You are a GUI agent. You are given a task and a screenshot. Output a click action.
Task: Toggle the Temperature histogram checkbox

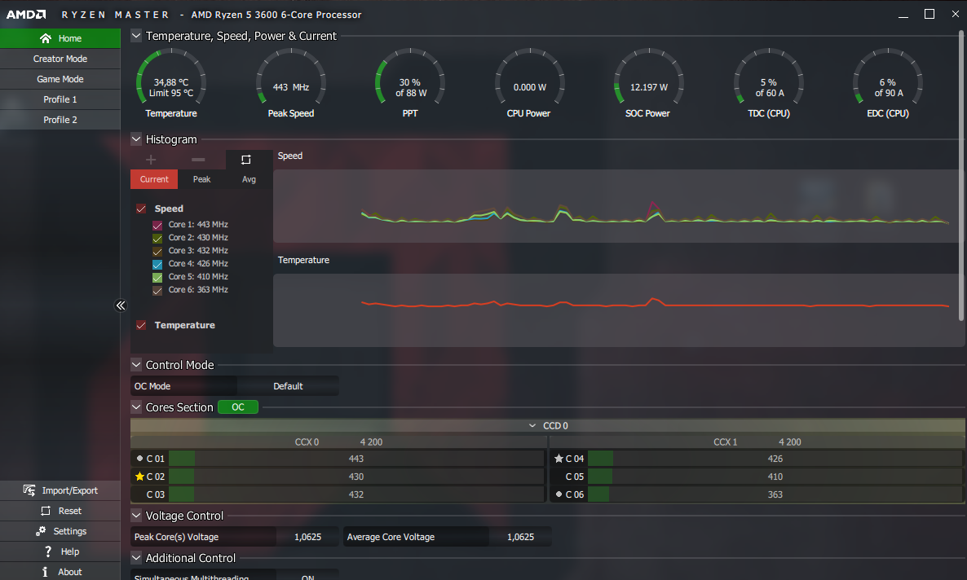coord(141,325)
